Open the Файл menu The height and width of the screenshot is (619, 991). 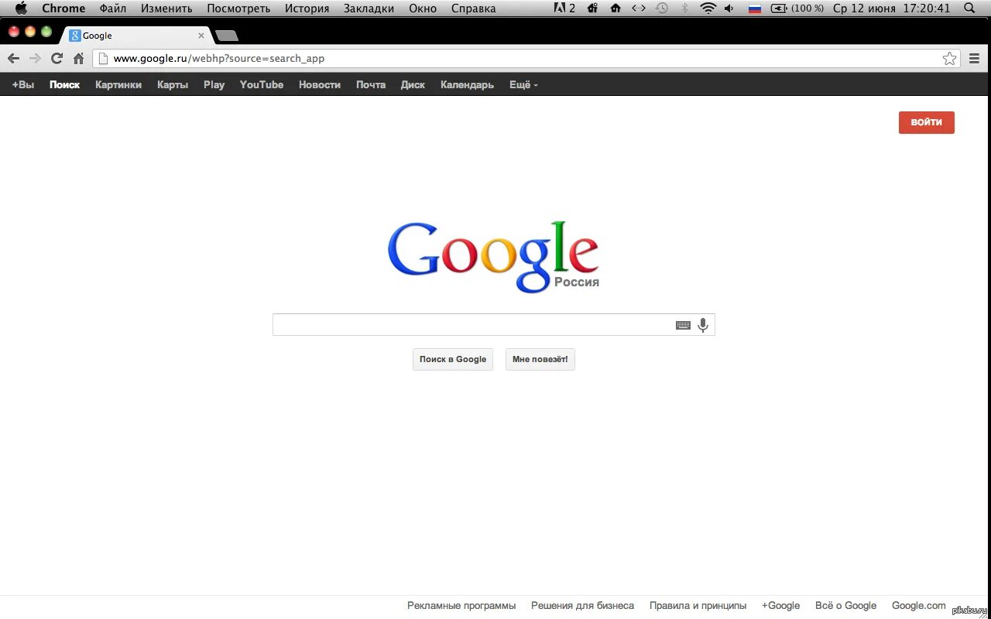[113, 9]
